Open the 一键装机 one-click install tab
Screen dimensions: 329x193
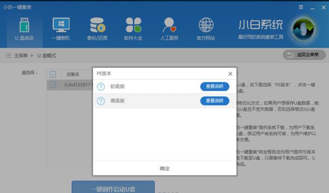click(x=61, y=29)
